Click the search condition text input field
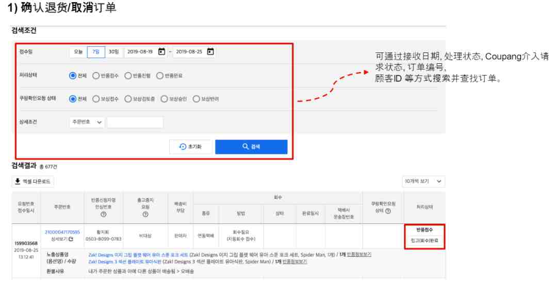This screenshot has width=557, height=282. [x=135, y=122]
